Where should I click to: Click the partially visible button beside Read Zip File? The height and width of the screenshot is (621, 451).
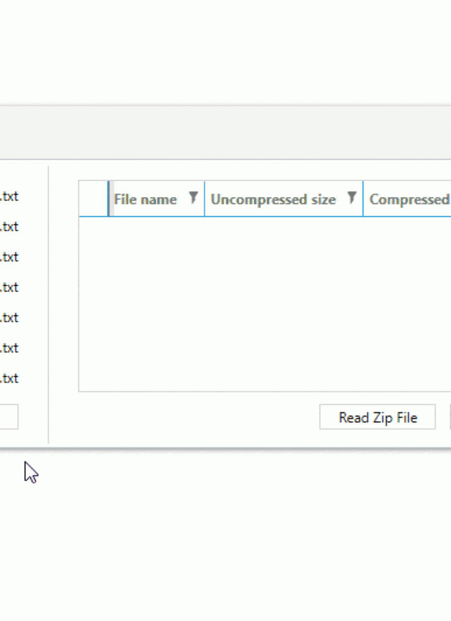(x=449, y=417)
